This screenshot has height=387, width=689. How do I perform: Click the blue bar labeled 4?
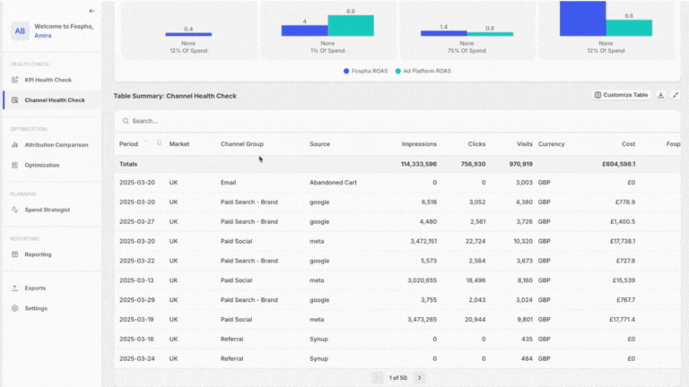pos(304,30)
